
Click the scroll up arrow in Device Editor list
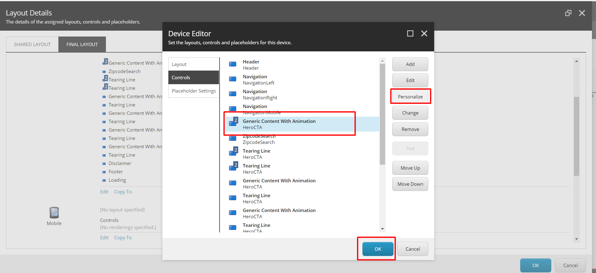pos(383,61)
